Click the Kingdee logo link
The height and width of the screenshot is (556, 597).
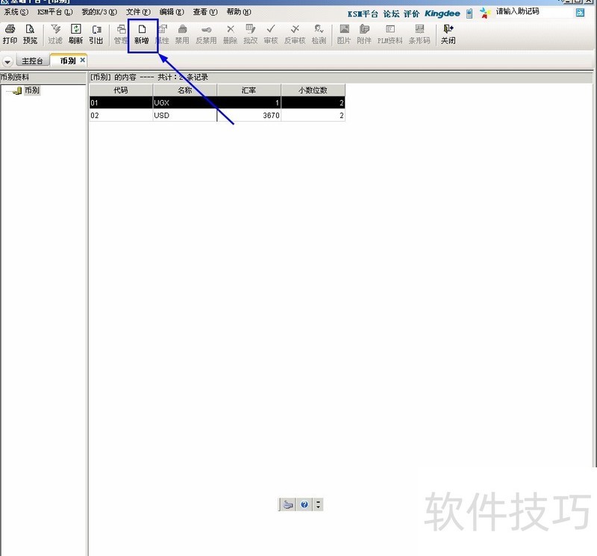coord(442,13)
